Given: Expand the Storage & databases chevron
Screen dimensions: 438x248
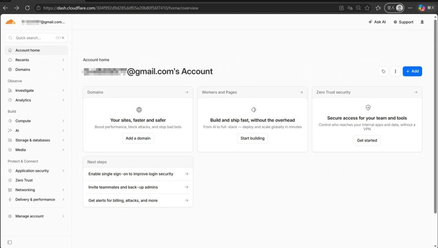Looking at the screenshot, I should (63, 140).
